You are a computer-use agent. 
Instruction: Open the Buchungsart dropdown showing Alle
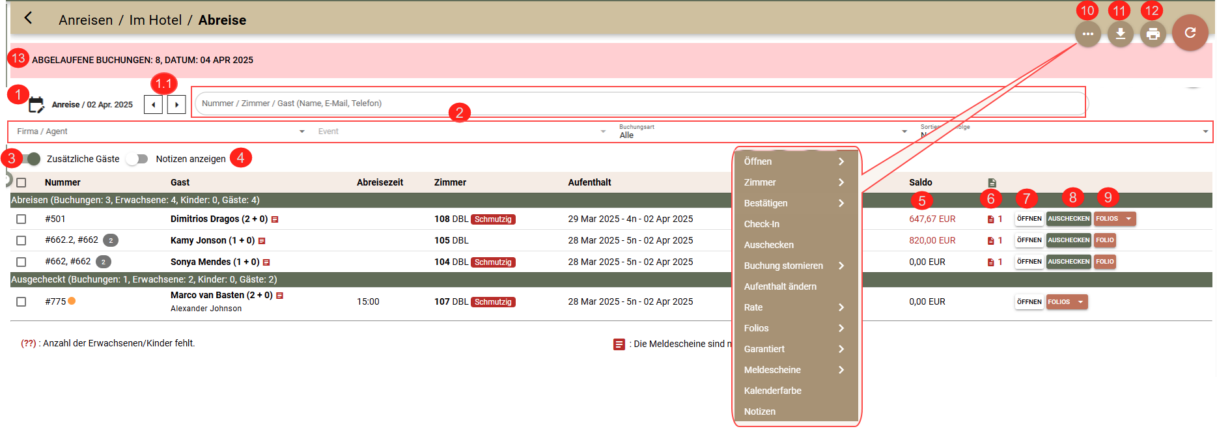[762, 132]
